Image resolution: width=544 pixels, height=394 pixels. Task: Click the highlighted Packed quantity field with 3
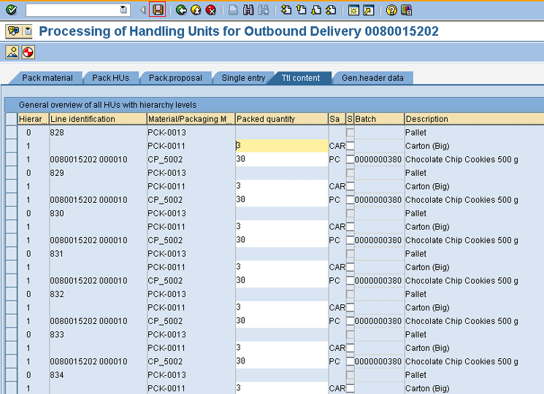coord(281,146)
